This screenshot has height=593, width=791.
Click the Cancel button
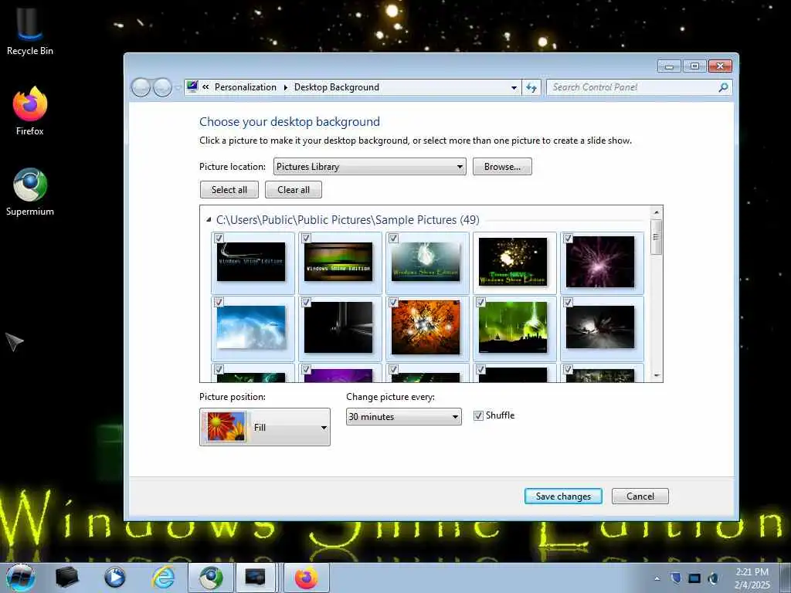[640, 496]
